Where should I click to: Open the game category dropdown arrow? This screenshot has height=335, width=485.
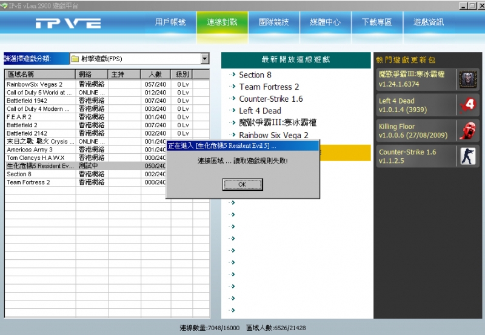click(204, 59)
